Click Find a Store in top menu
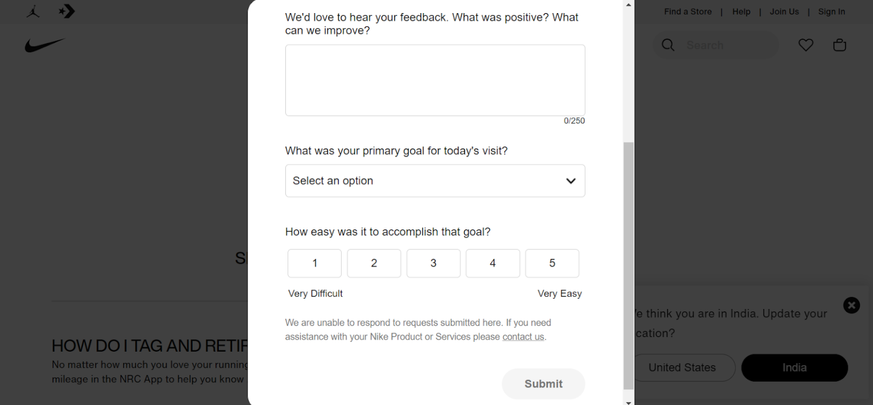 pos(688,11)
